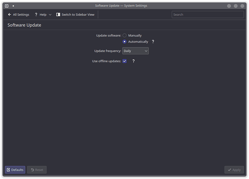This screenshot has height=179, width=249.
Task: Click the Search settings field
Action: (208, 15)
